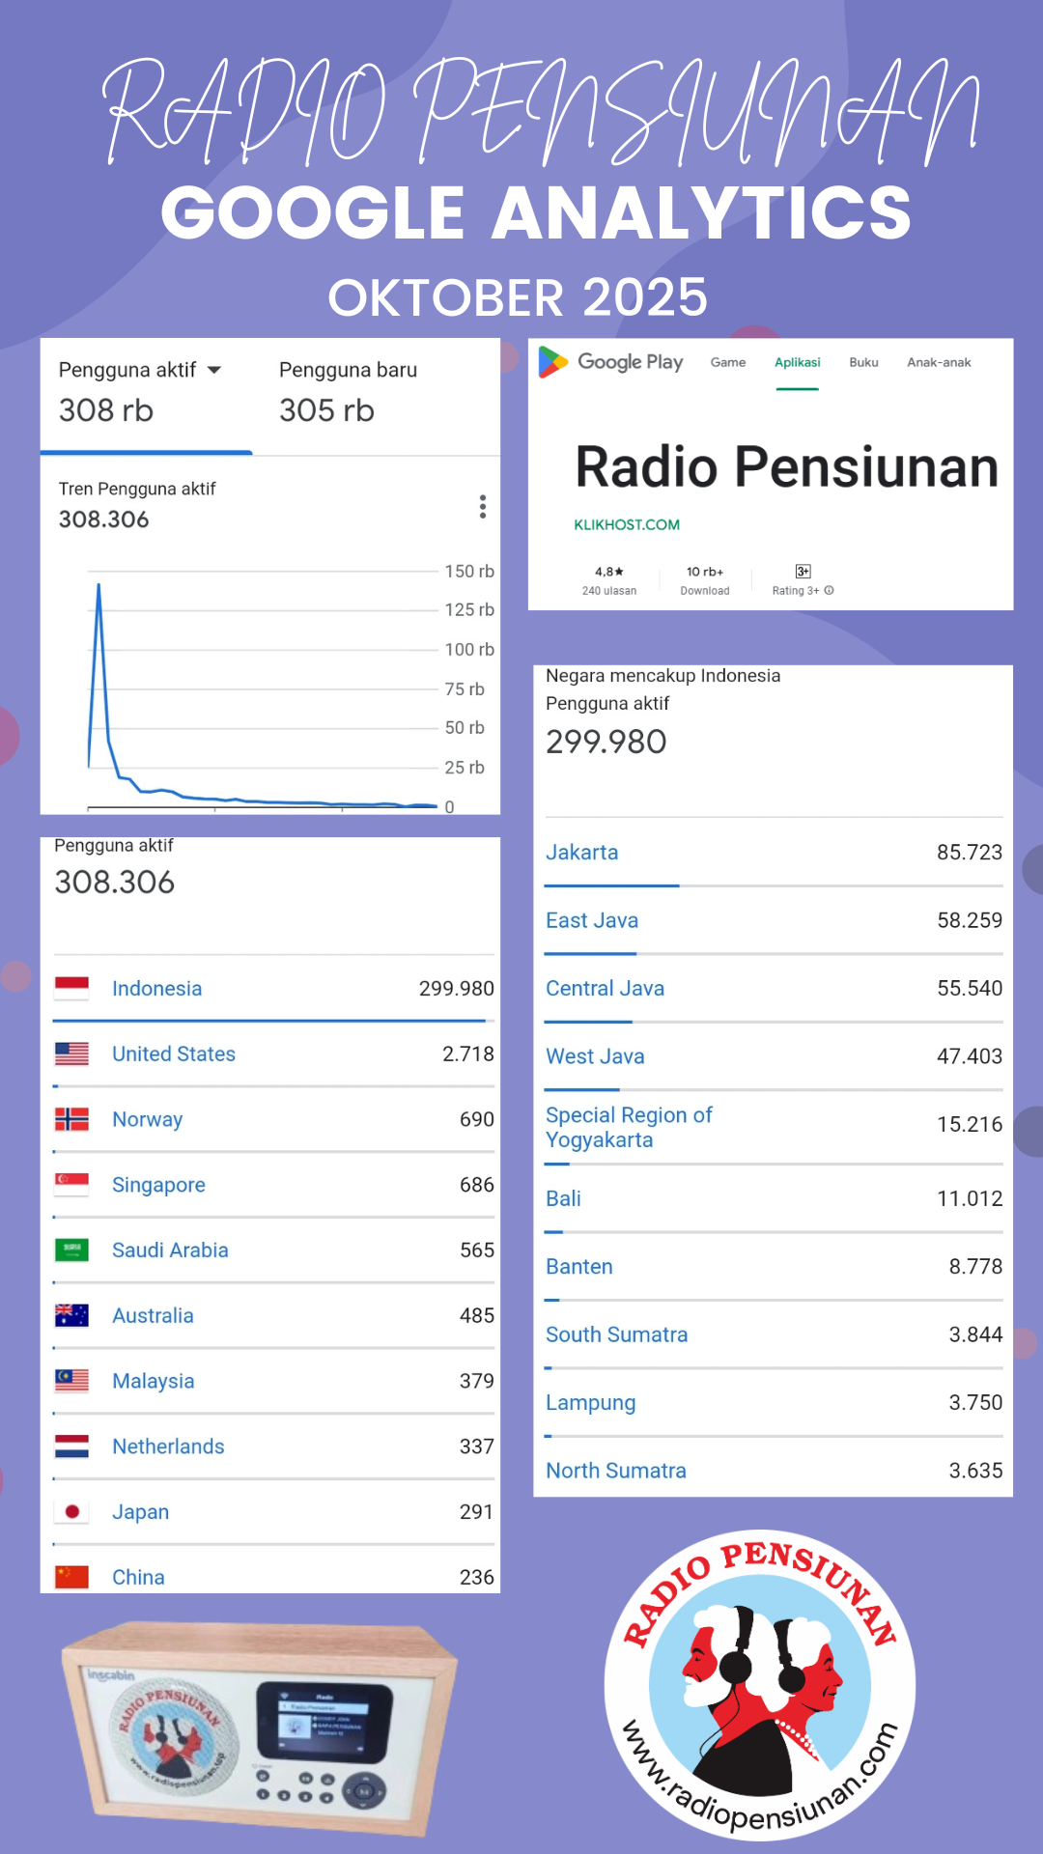Click the Australia flag icon

[72, 1315]
